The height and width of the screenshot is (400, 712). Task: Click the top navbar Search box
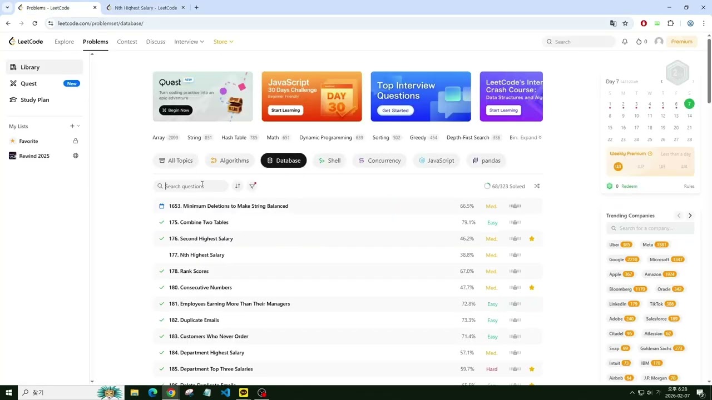point(578,42)
